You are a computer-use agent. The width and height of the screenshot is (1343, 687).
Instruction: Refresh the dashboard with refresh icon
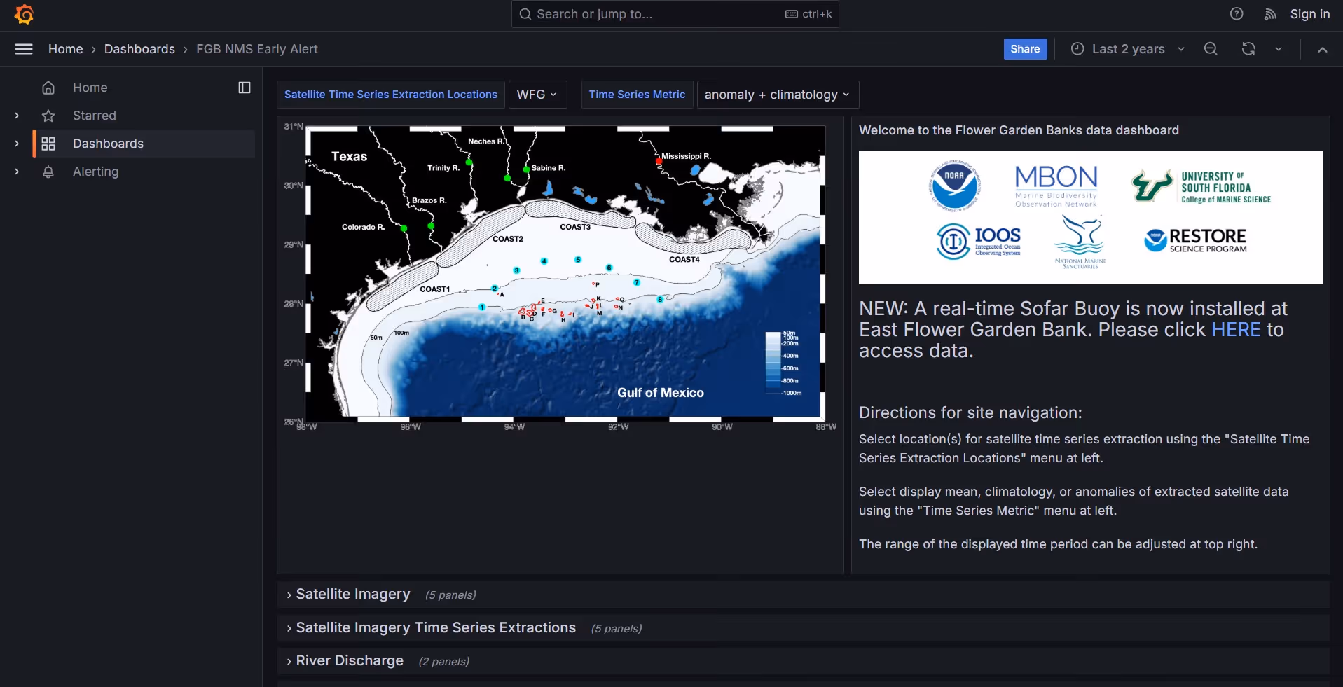point(1248,49)
